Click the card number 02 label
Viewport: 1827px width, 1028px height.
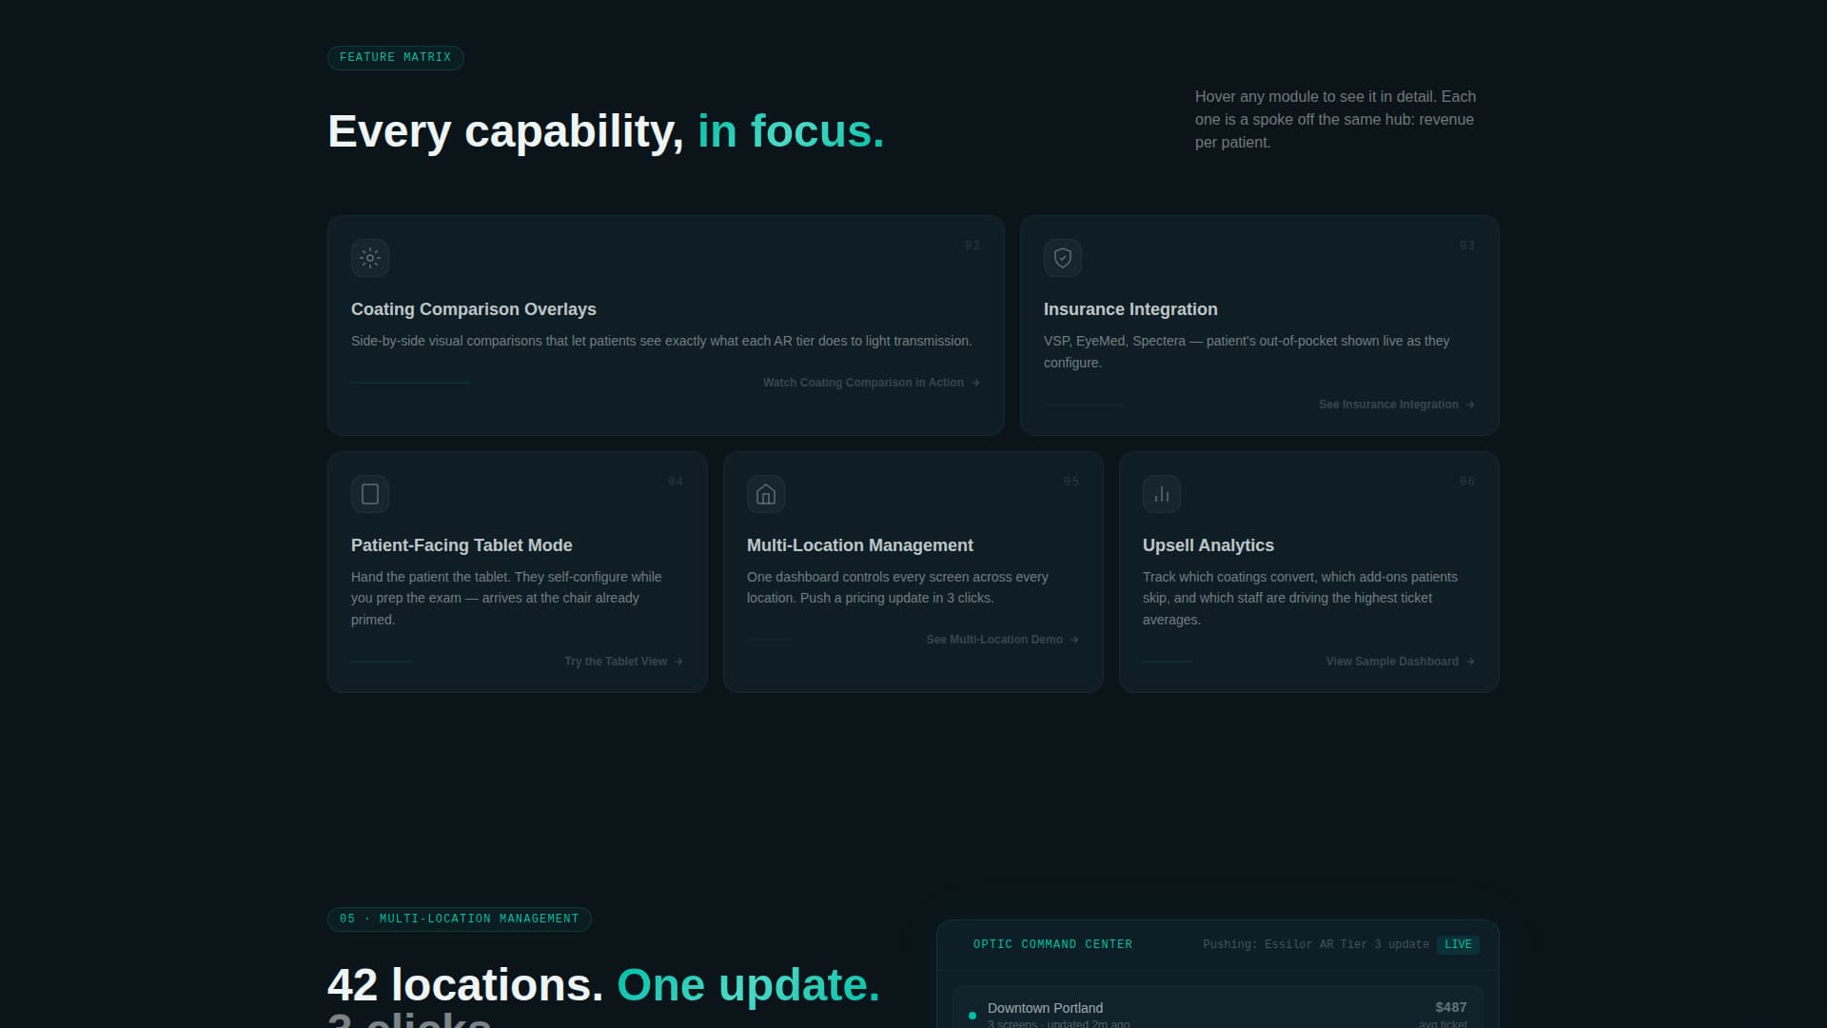(972, 246)
